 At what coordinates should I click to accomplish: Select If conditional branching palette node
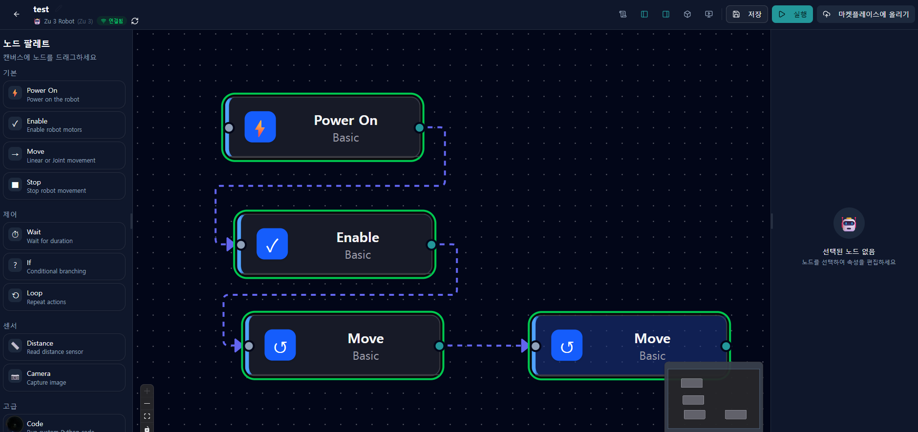[64, 267]
